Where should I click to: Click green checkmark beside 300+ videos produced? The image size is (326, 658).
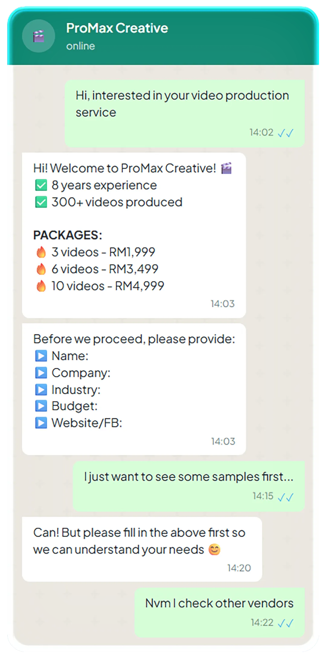tap(41, 202)
